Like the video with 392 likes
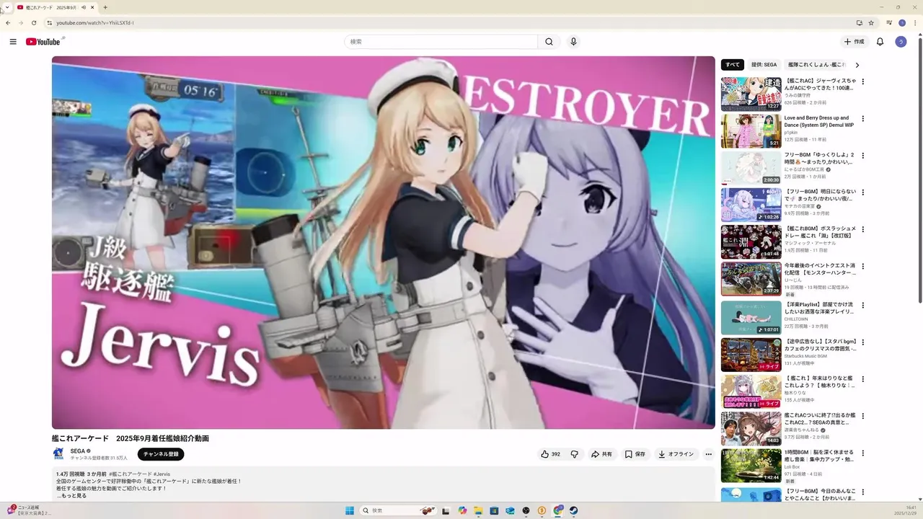 (550, 454)
